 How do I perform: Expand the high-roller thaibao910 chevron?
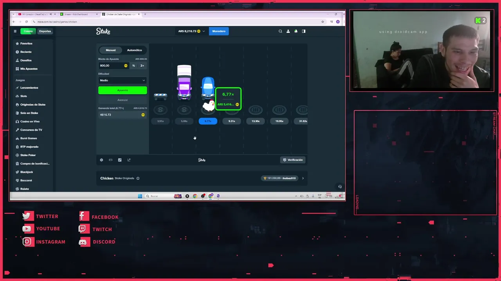click(303, 178)
